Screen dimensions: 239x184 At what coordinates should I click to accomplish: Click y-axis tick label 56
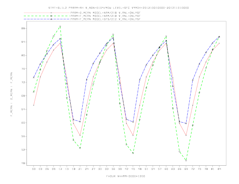click(x=23, y=136)
